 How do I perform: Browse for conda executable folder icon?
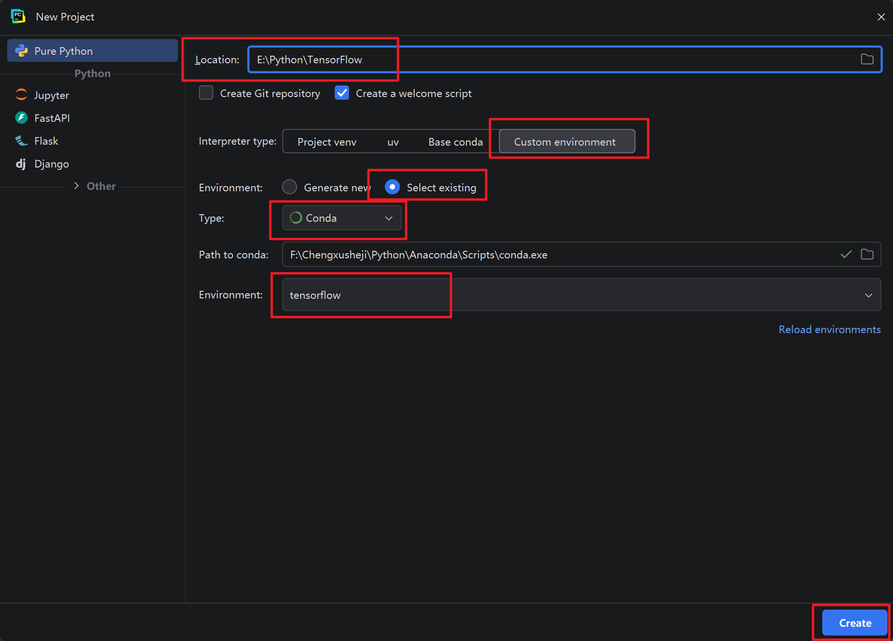(867, 255)
